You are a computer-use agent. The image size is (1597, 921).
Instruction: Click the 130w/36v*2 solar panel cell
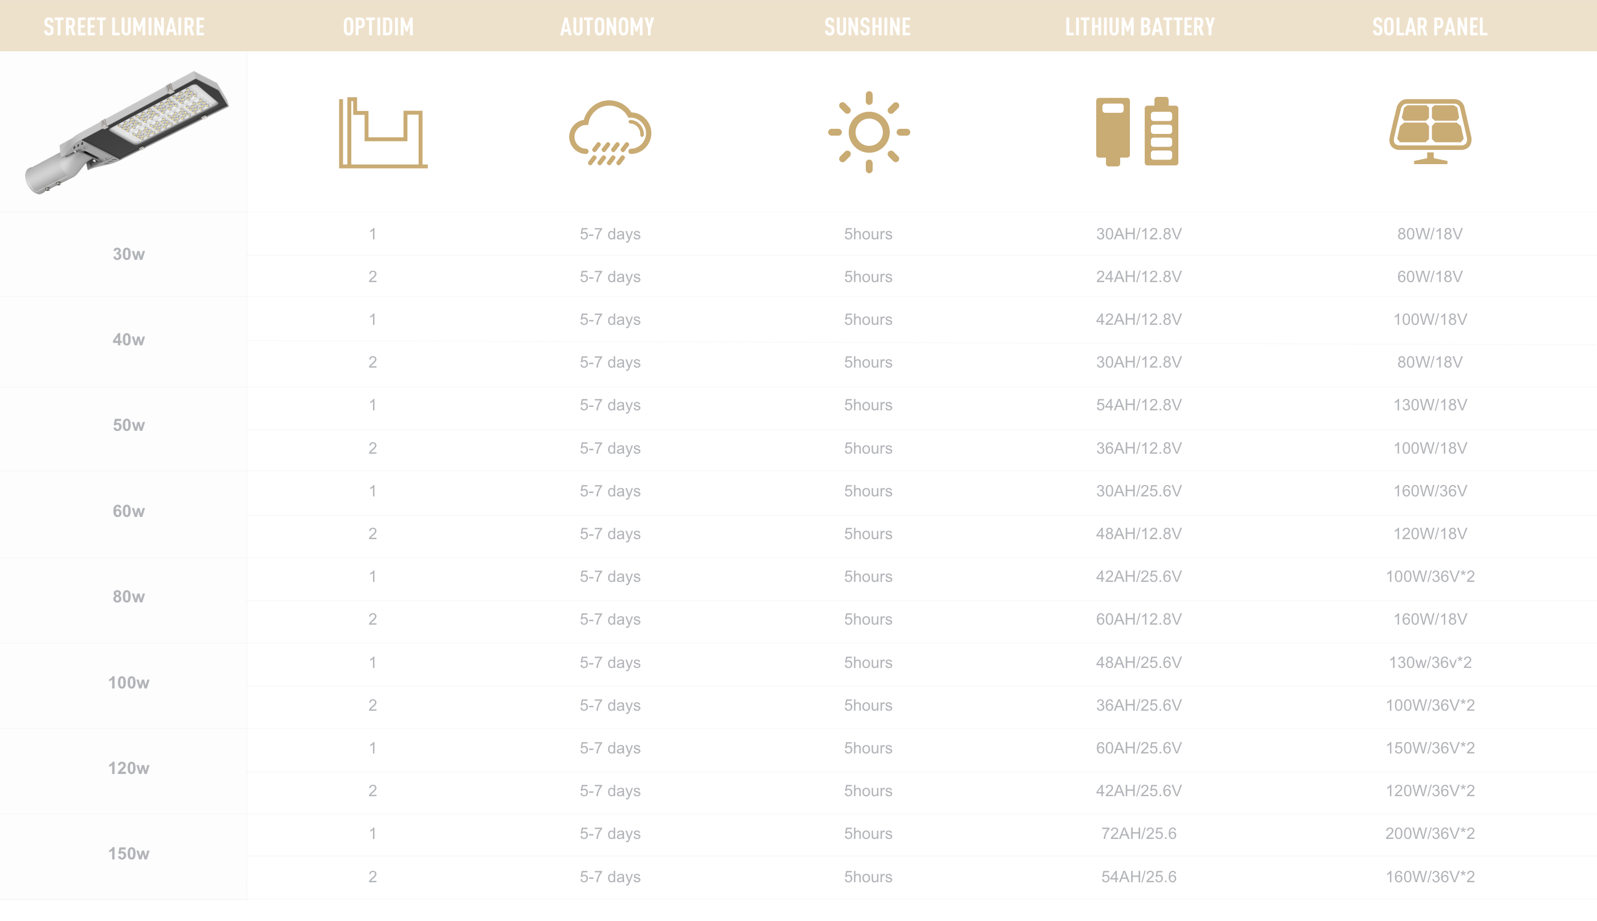pos(1430,662)
